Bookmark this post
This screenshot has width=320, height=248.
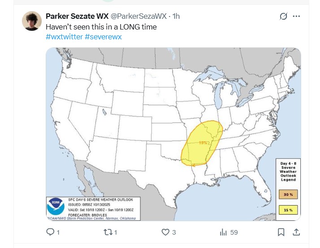click(x=281, y=232)
